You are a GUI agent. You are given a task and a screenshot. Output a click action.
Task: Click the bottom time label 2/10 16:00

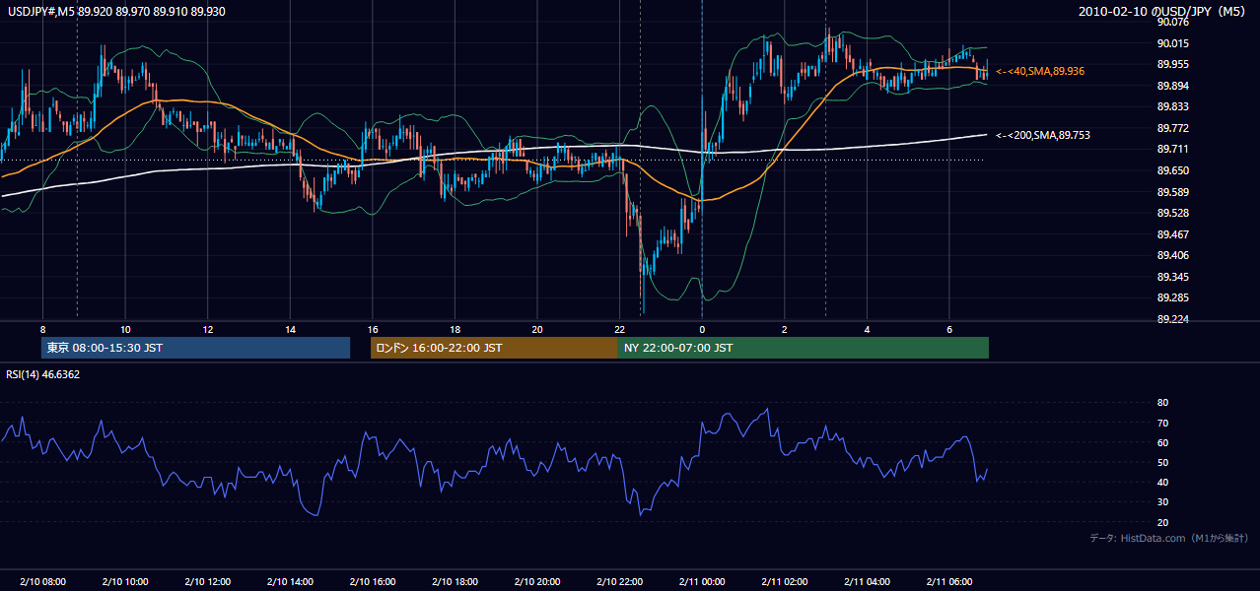[372, 582]
